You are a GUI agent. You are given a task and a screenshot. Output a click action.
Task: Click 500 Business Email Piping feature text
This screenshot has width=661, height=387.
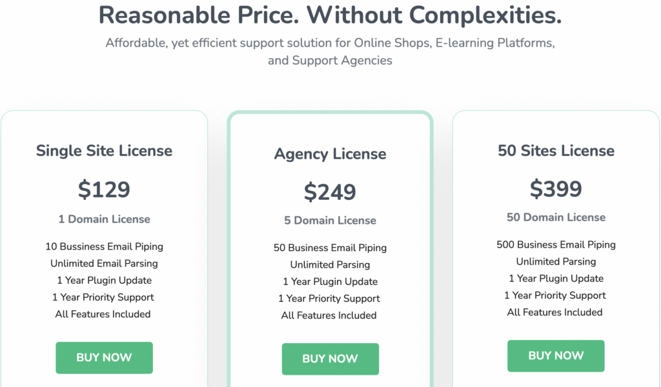pyautogui.click(x=556, y=244)
